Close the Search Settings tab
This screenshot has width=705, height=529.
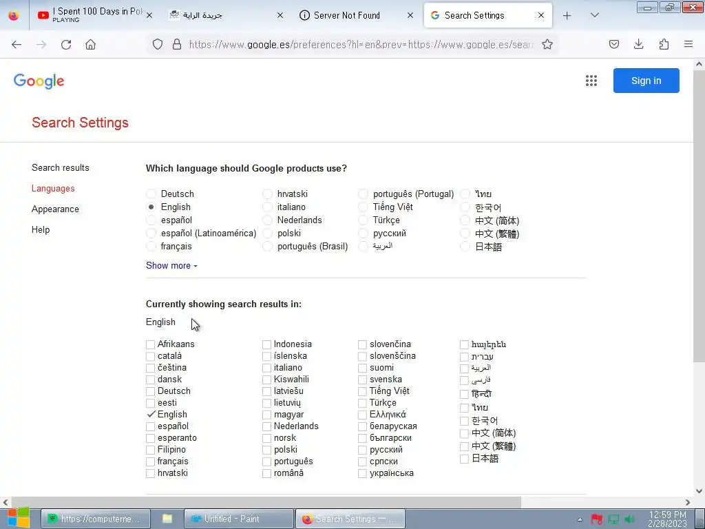(541, 15)
